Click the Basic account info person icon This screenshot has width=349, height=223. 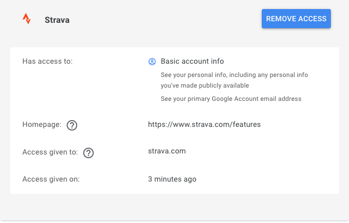point(152,62)
